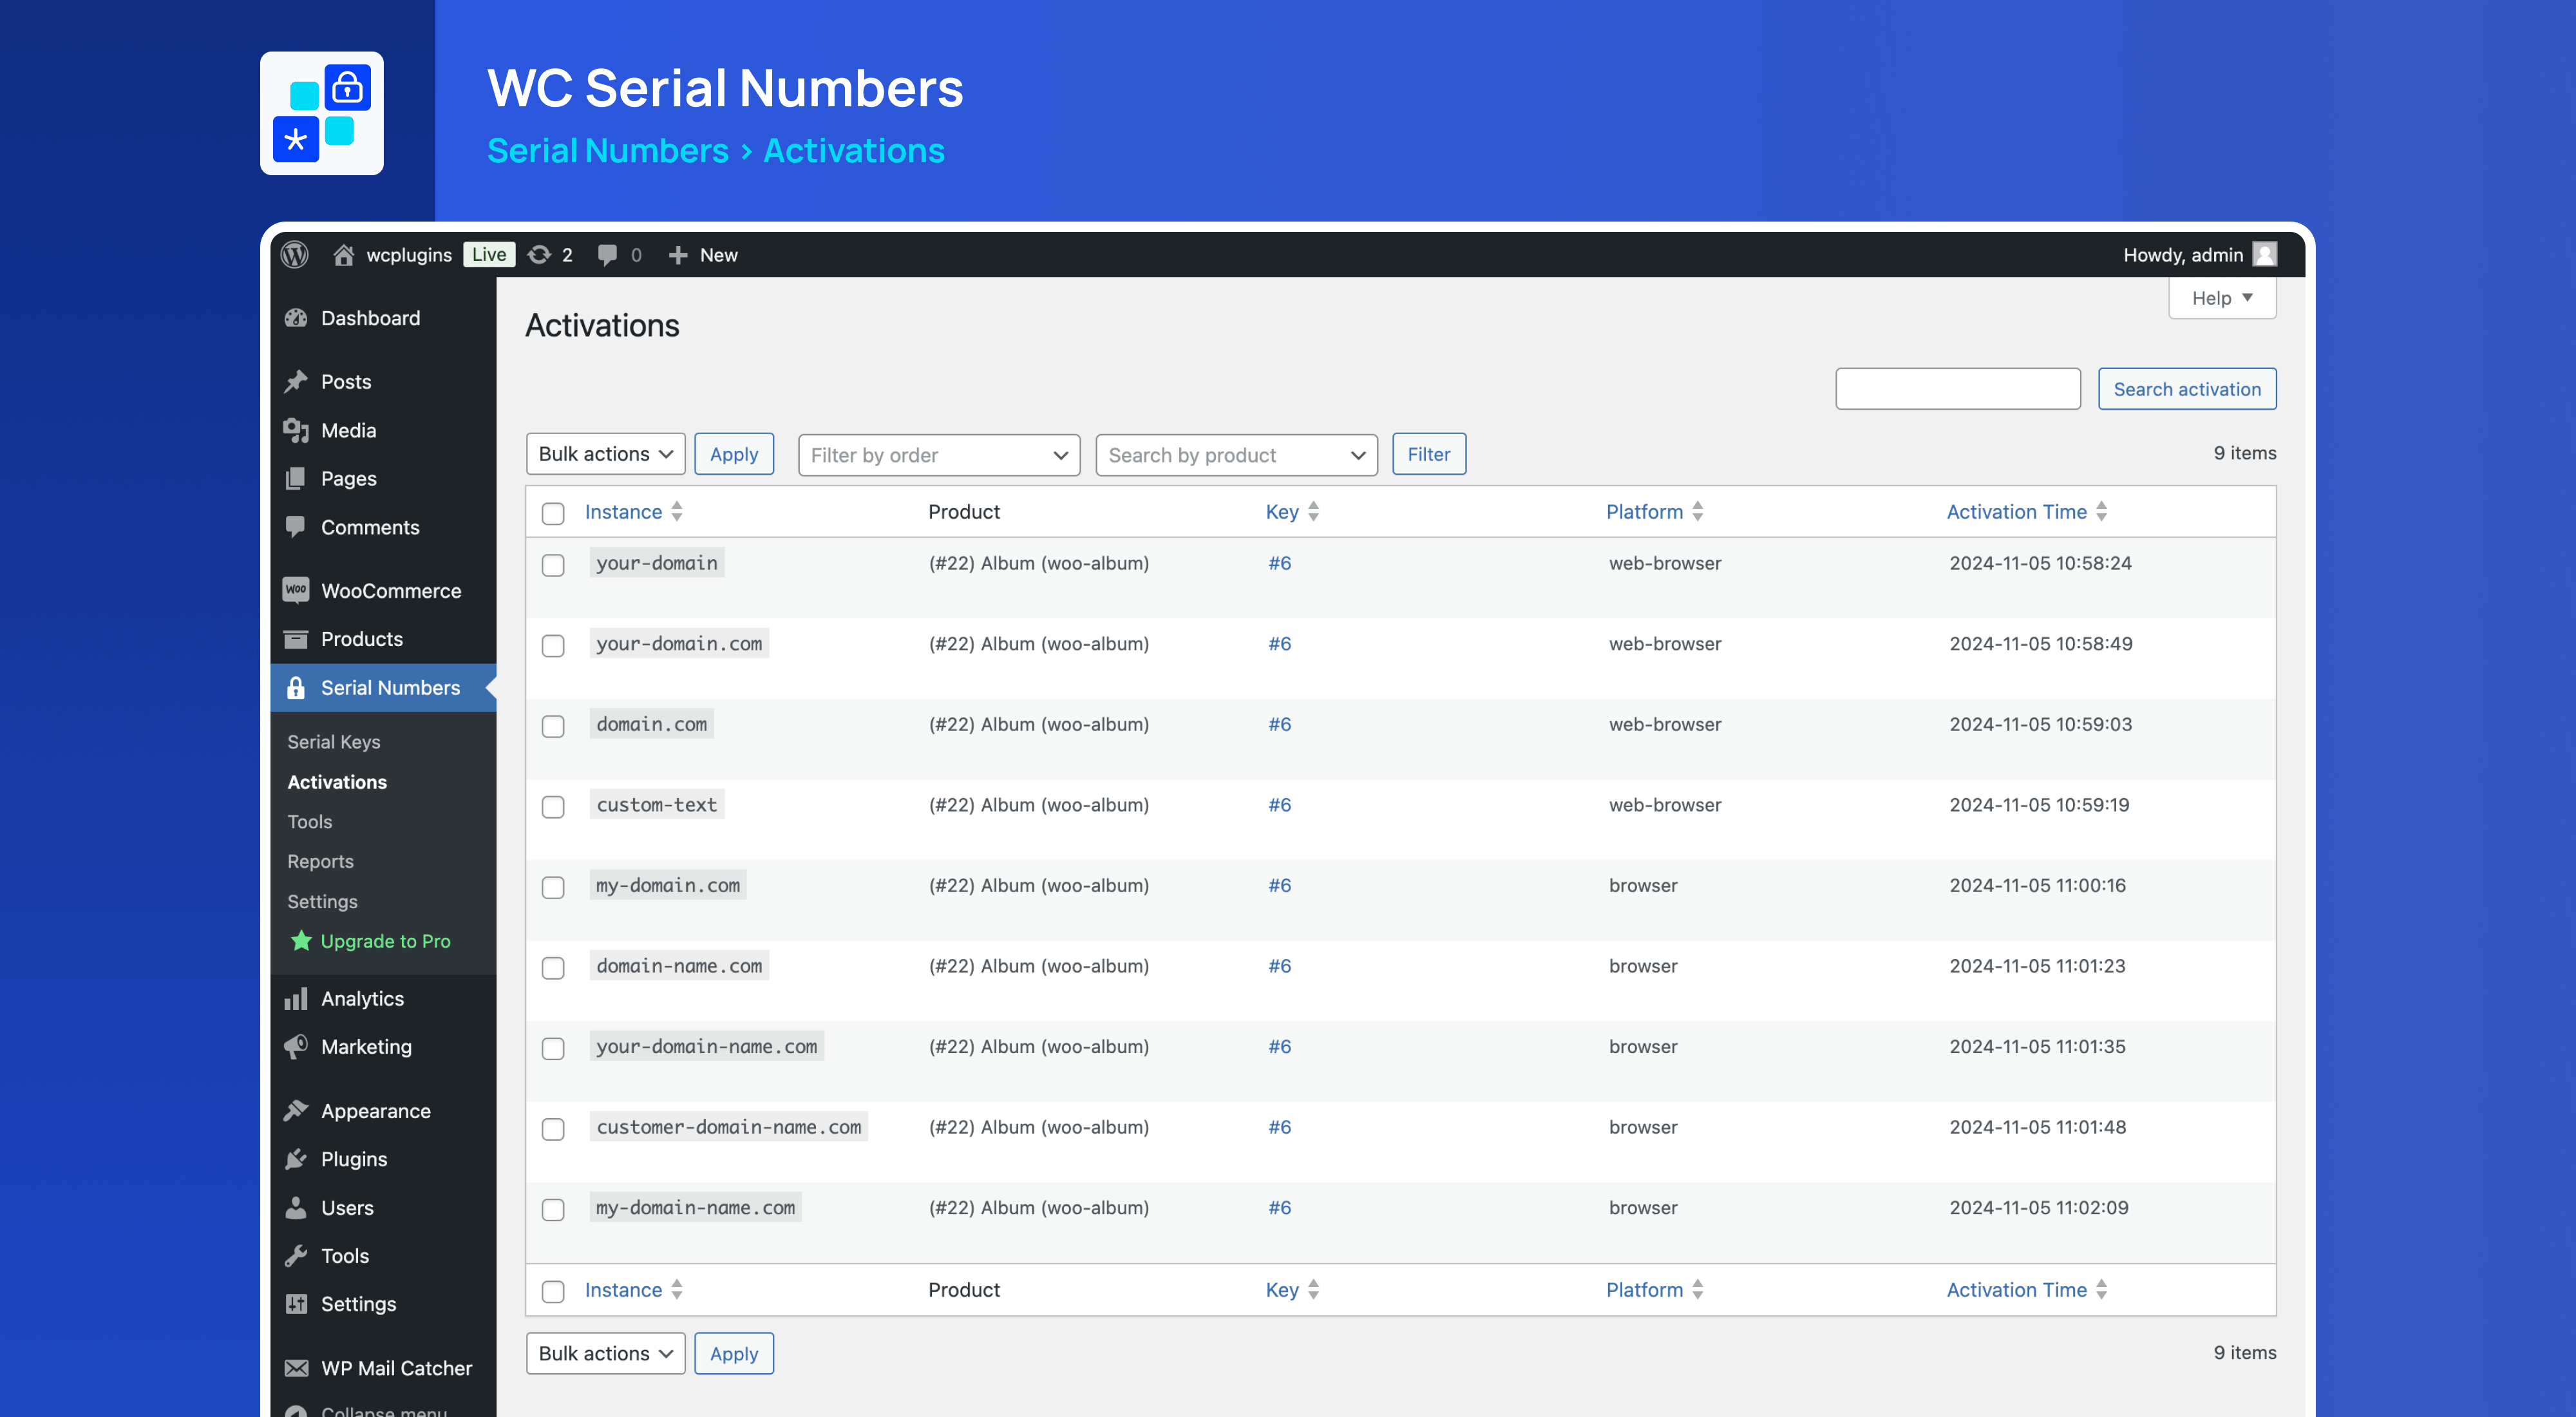
Task: Click the Upgrade to Pro star icon
Action: (x=301, y=940)
